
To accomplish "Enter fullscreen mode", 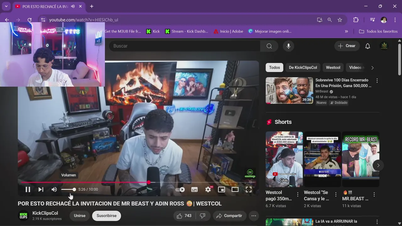I will (248, 189).
